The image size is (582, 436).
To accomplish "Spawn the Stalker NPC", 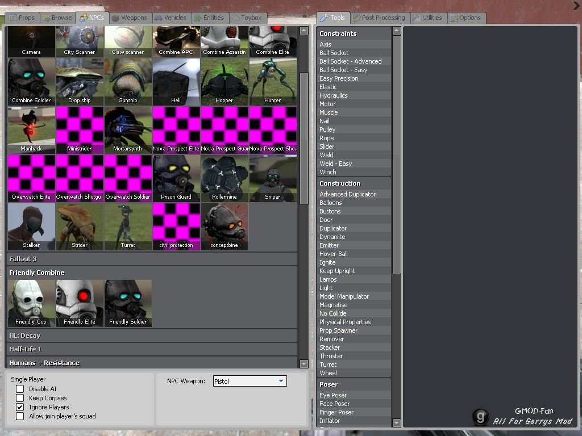I will (31, 227).
